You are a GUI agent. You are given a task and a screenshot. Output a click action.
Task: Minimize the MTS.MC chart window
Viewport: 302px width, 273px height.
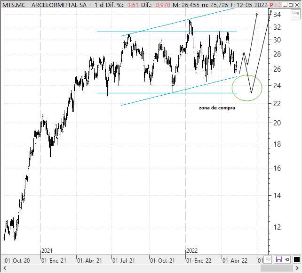coord(285,5)
